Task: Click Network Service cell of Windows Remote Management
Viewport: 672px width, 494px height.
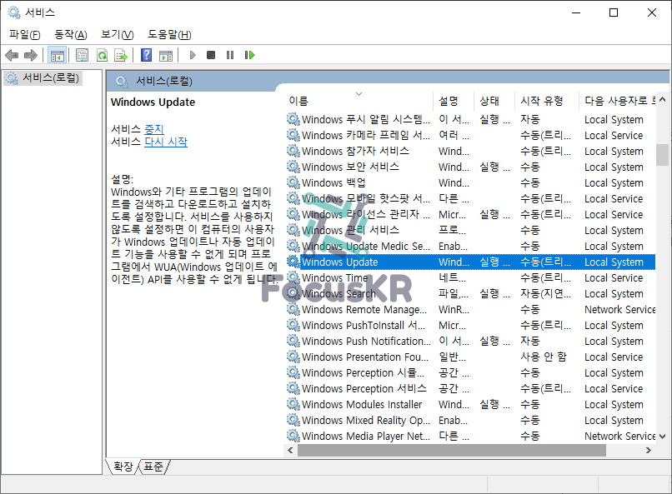Action: 619,310
